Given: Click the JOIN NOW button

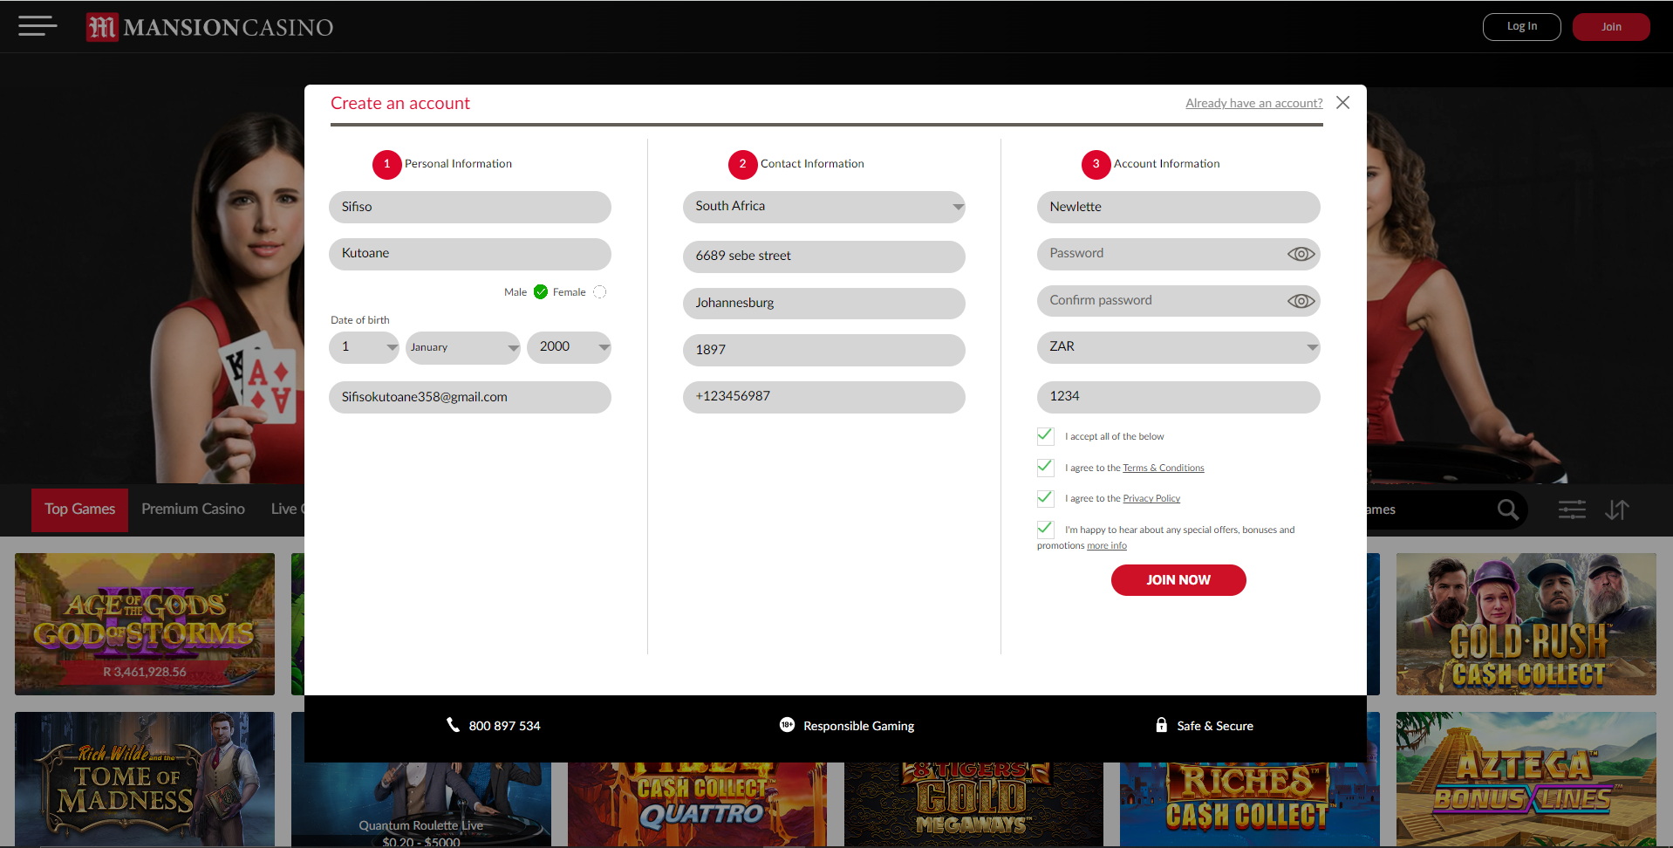Looking at the screenshot, I should pos(1178,580).
